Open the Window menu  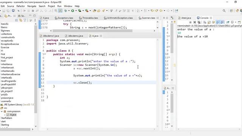point(68,6)
